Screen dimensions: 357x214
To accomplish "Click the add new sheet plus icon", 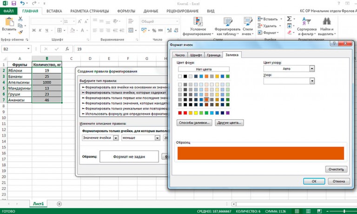I will tap(59, 204).
